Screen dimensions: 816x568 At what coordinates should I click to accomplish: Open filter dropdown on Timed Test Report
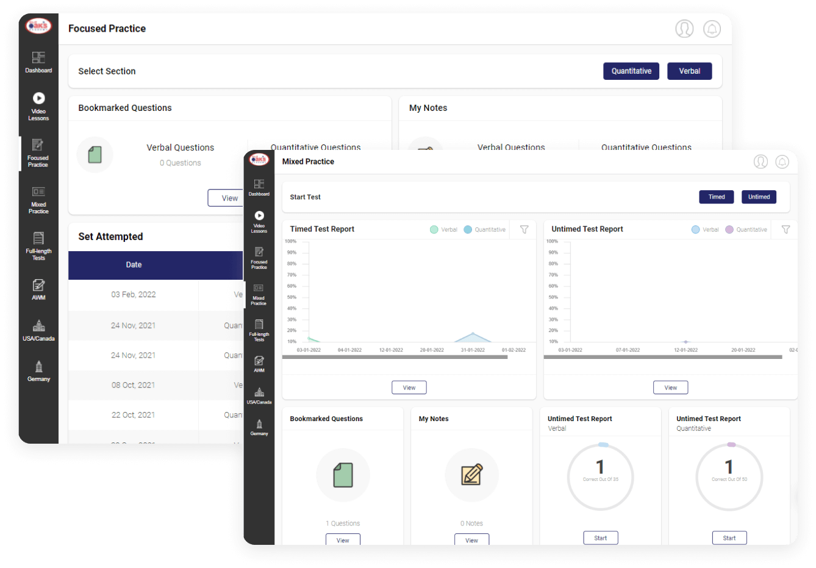pos(524,230)
